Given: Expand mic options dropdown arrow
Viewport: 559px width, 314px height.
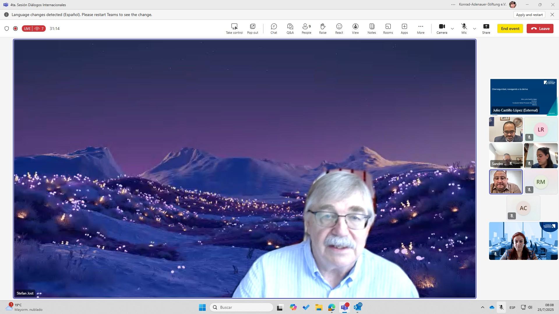Looking at the screenshot, I should (475, 29).
